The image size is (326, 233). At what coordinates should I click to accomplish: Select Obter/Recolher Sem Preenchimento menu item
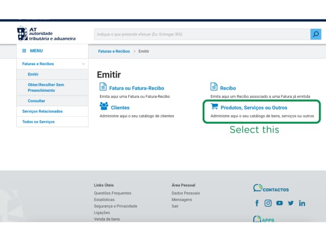pyautogui.click(x=46, y=87)
